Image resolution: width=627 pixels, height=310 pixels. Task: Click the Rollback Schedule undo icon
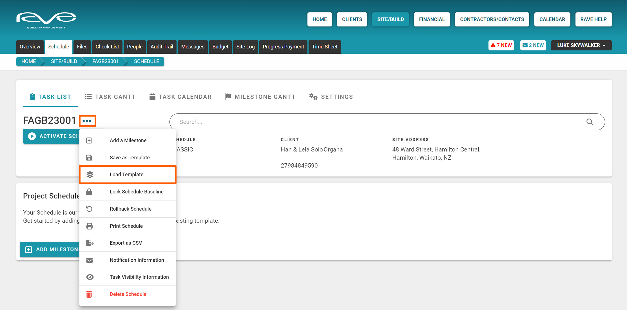click(89, 209)
